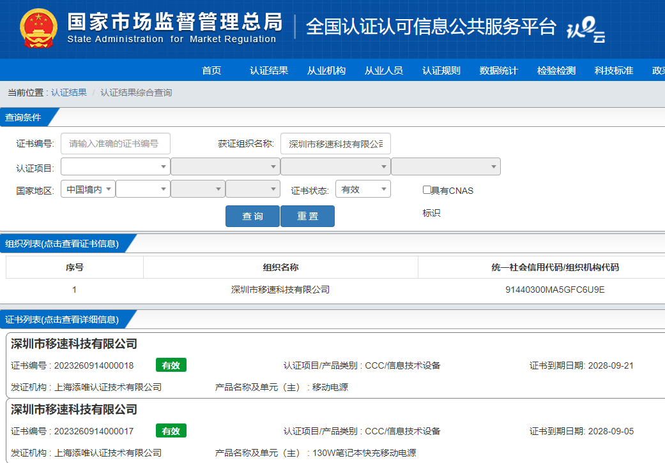
Task: Open certificate 2023260914000018 details
Action: click(94, 365)
